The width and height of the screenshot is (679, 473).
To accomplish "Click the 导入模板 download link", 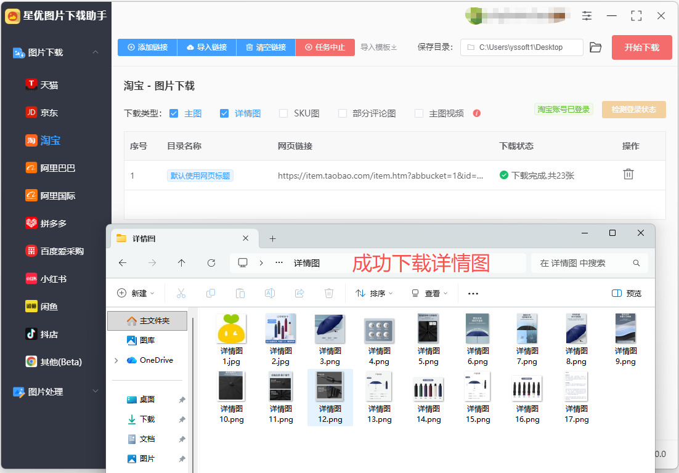I will tap(379, 47).
